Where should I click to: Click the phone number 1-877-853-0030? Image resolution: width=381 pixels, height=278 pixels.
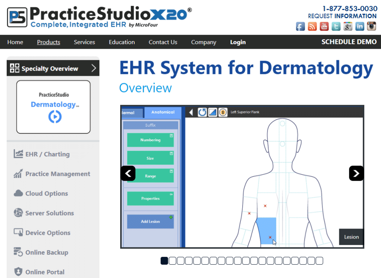pos(350,9)
